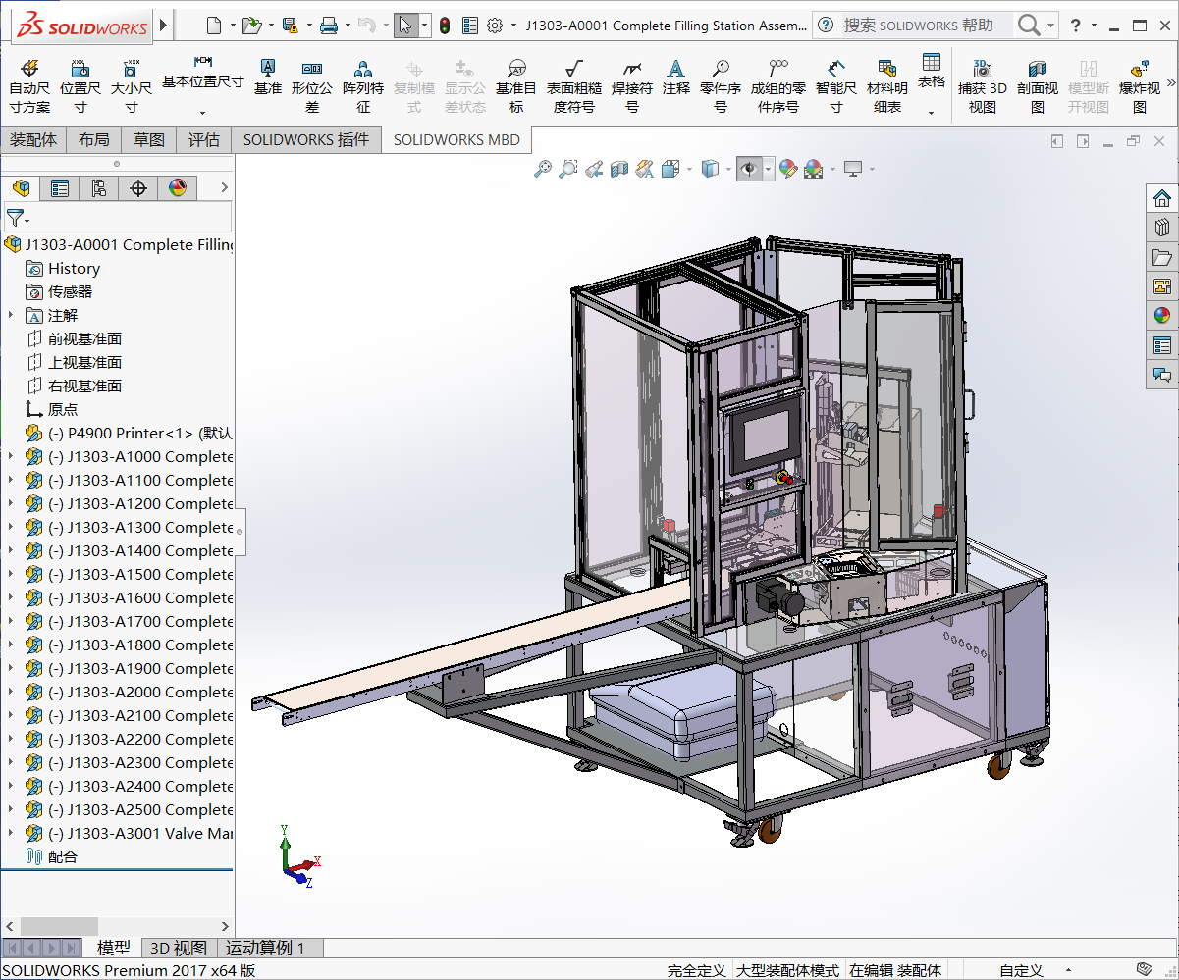Select the Smart Dimension (智能尺寸) tool
The image size is (1179, 980).
click(835, 85)
